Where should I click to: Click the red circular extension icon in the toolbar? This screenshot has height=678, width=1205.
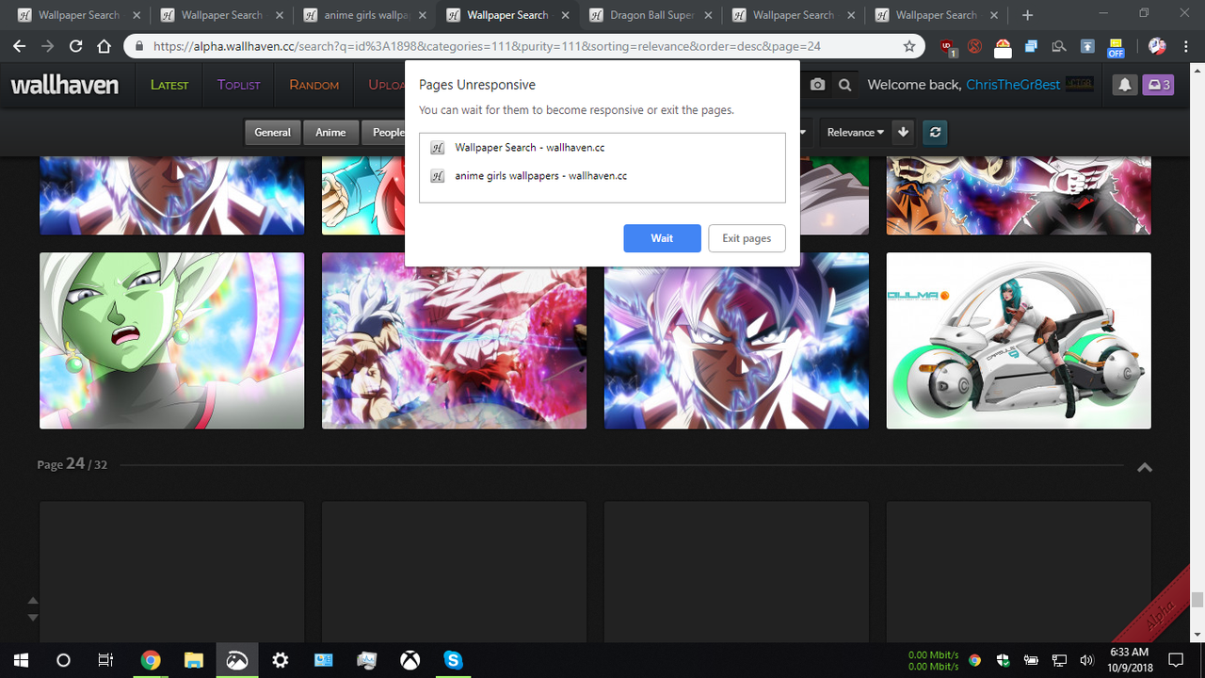(975, 46)
